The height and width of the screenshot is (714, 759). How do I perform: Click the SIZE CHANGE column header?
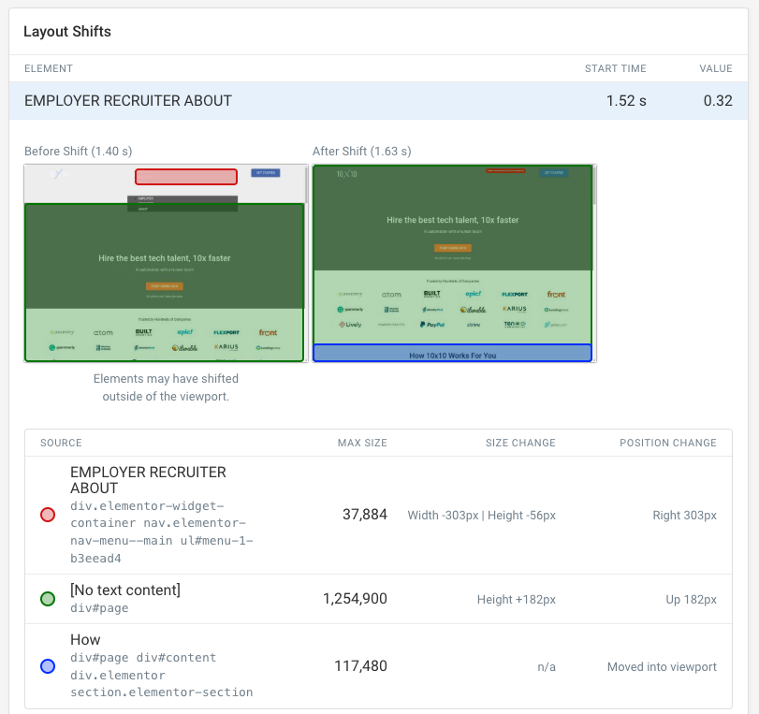(x=520, y=443)
